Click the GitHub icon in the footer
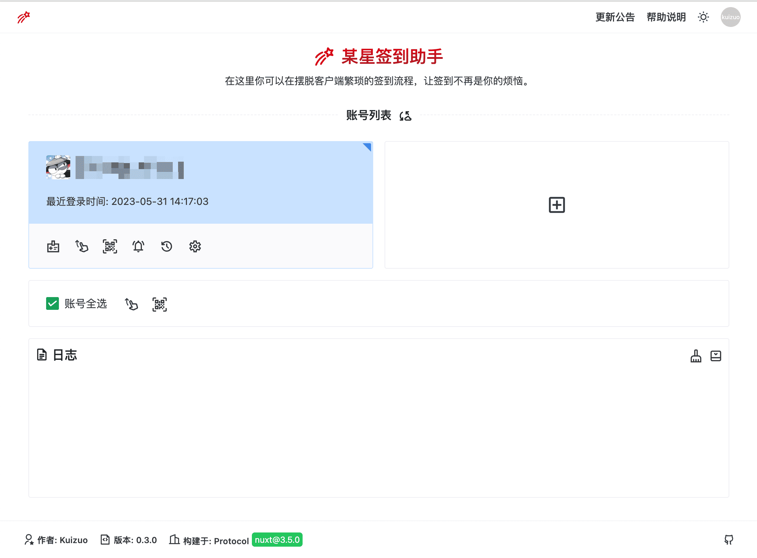This screenshot has width=757, height=558. [729, 540]
